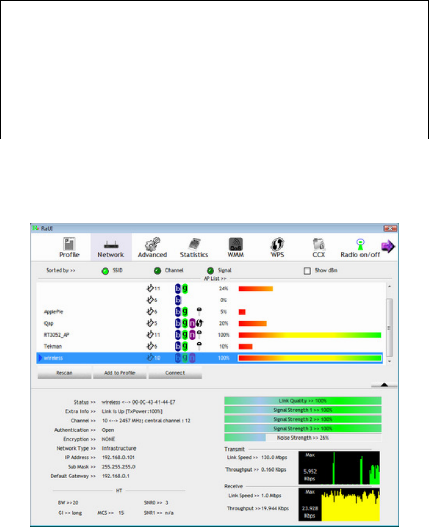Sort AP list by Signal
Viewport: 429px width, 527px height.
click(211, 271)
